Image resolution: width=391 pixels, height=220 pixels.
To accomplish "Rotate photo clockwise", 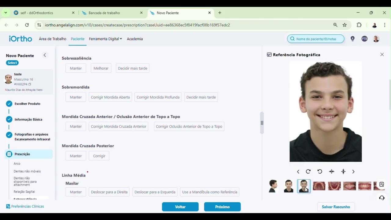I will pos(308,171).
